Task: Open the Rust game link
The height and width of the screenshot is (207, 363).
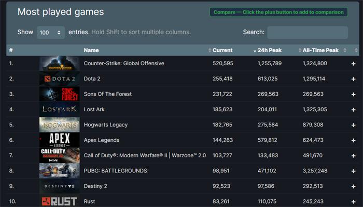Action: coord(89,201)
